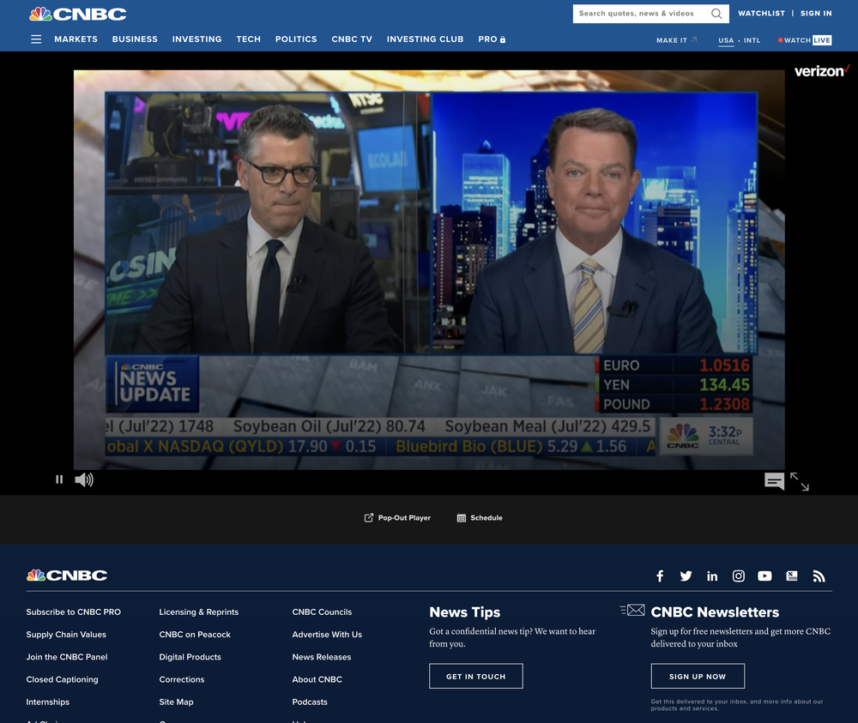This screenshot has width=858, height=723.
Task: Open CNBC's Facebook page icon
Action: (x=660, y=575)
